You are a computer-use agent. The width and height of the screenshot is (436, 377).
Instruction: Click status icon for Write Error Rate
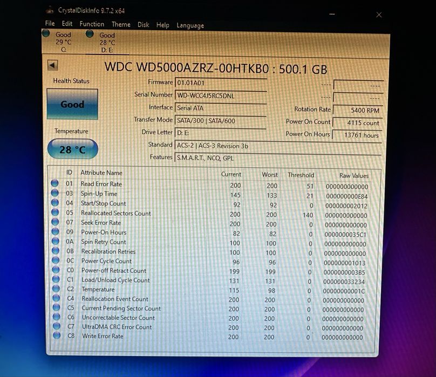coord(57,335)
